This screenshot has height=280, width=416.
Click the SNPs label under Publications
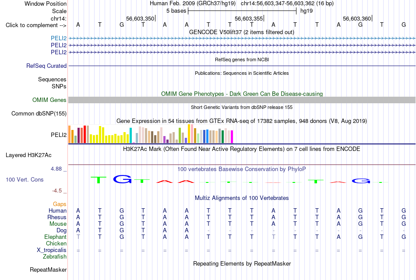click(x=59, y=87)
